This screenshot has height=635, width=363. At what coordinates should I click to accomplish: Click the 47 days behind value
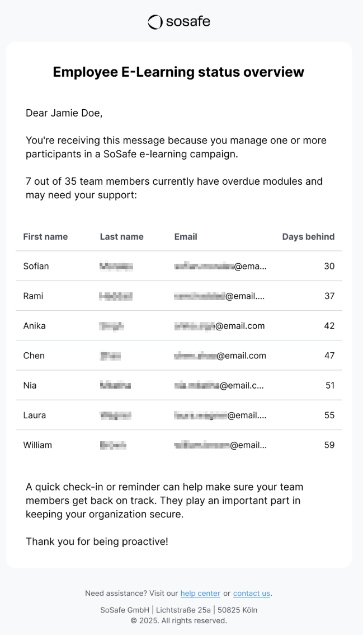(x=329, y=356)
